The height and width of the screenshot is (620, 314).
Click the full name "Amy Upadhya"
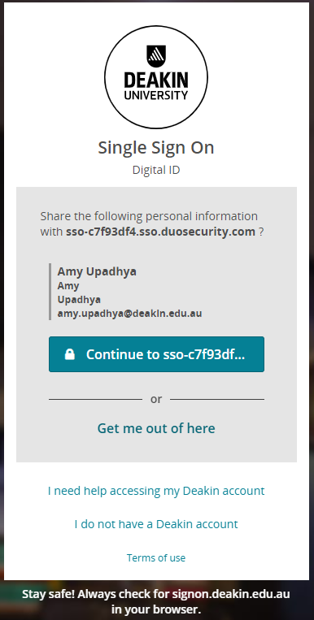97,272
